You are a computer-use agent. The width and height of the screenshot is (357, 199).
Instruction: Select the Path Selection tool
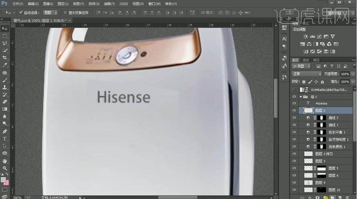click(5, 146)
